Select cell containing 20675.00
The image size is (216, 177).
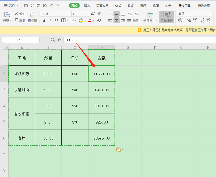pos(102,138)
